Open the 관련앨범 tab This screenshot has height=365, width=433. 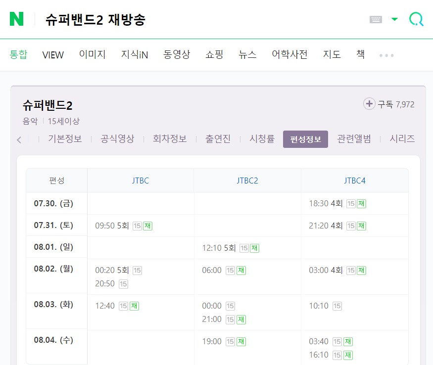tap(354, 138)
